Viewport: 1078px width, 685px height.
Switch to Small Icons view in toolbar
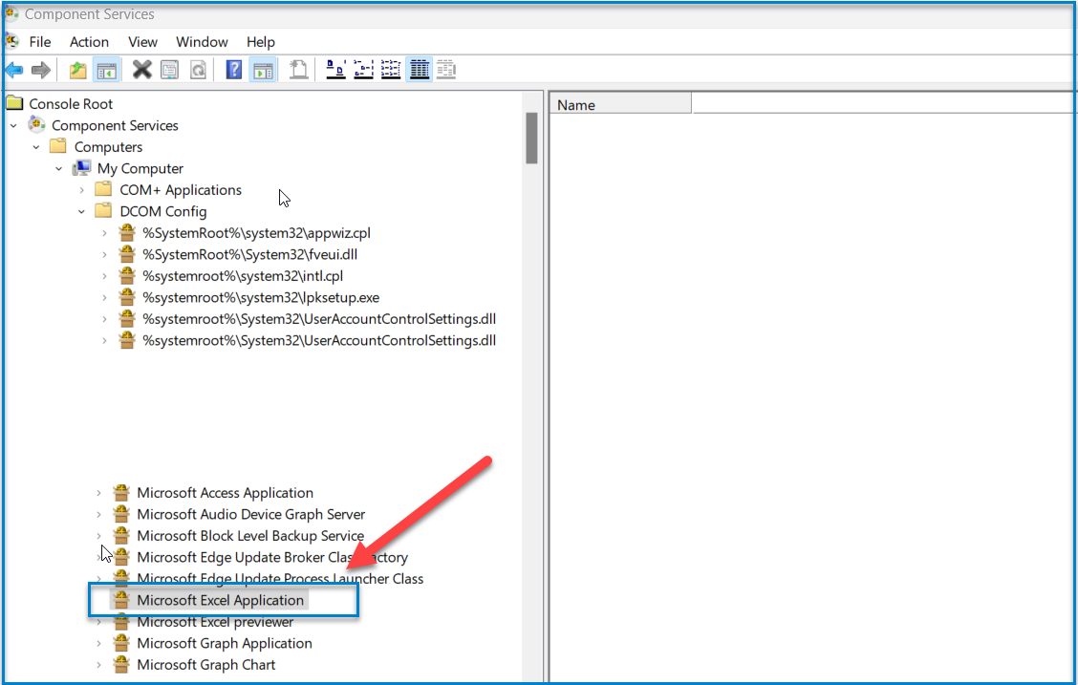click(x=363, y=70)
